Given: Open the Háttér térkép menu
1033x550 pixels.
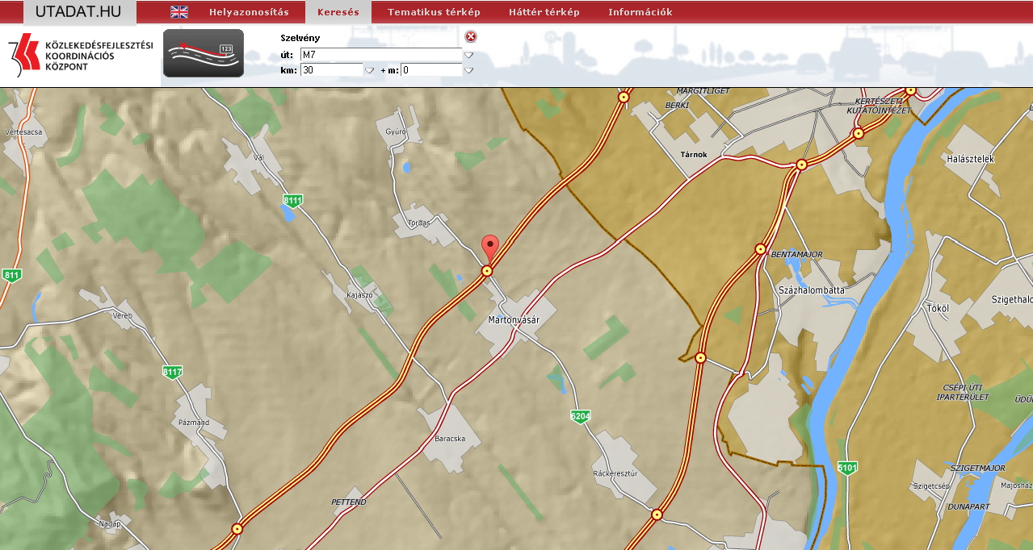Looking at the screenshot, I should pos(544,12).
